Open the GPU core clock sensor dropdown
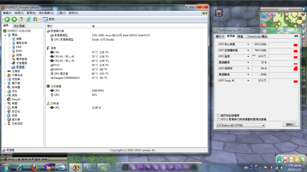Image resolution: width=307 pixels, height=172 pixels. pos(248,44)
